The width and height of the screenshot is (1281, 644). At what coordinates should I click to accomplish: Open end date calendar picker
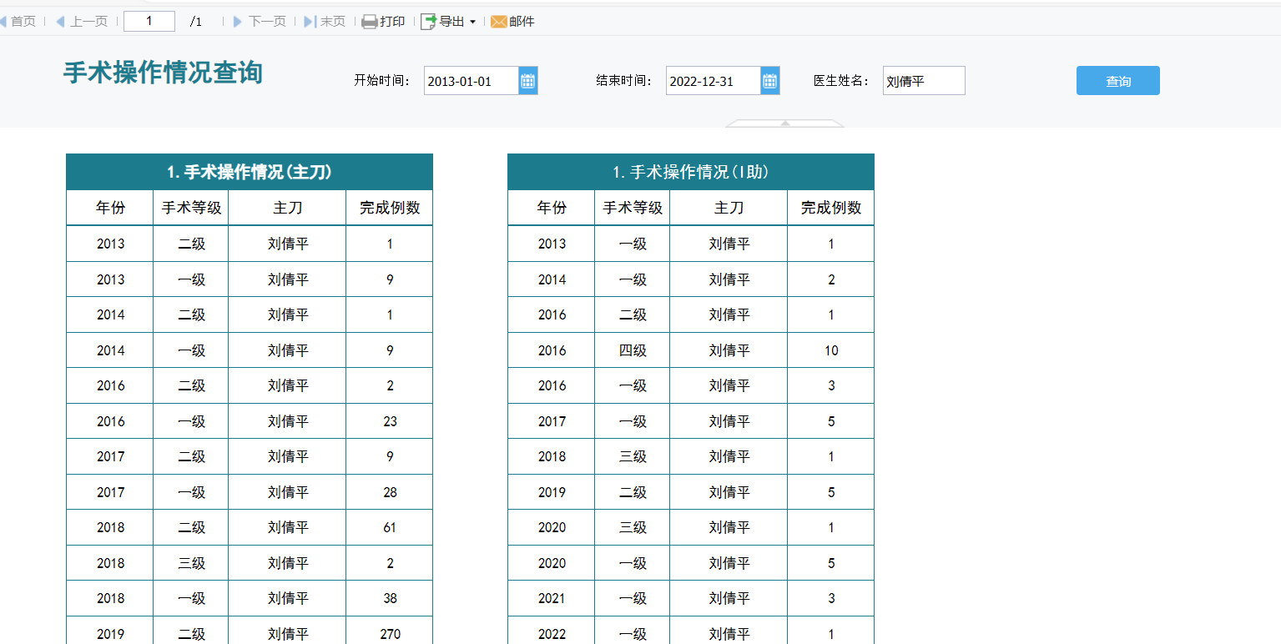(x=770, y=81)
